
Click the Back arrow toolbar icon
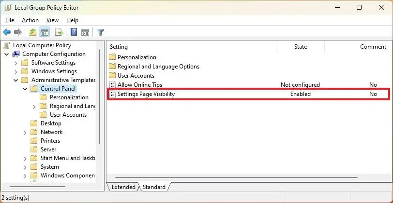7,32
